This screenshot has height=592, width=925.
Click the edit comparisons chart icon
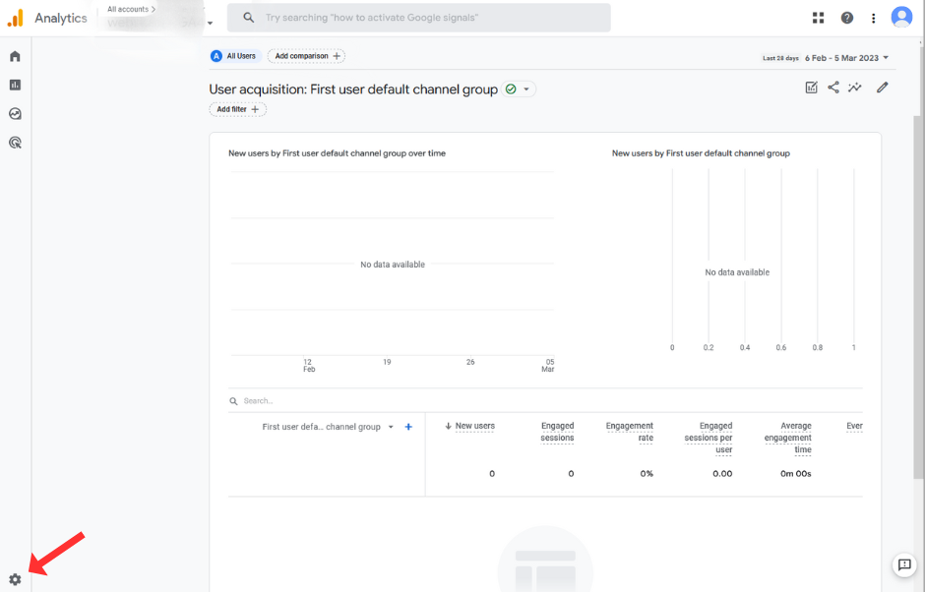point(812,88)
